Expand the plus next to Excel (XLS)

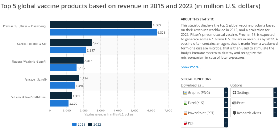pyautogui.click(x=226, y=103)
